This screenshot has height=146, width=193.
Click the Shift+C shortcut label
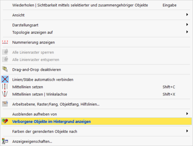tap(169, 87)
